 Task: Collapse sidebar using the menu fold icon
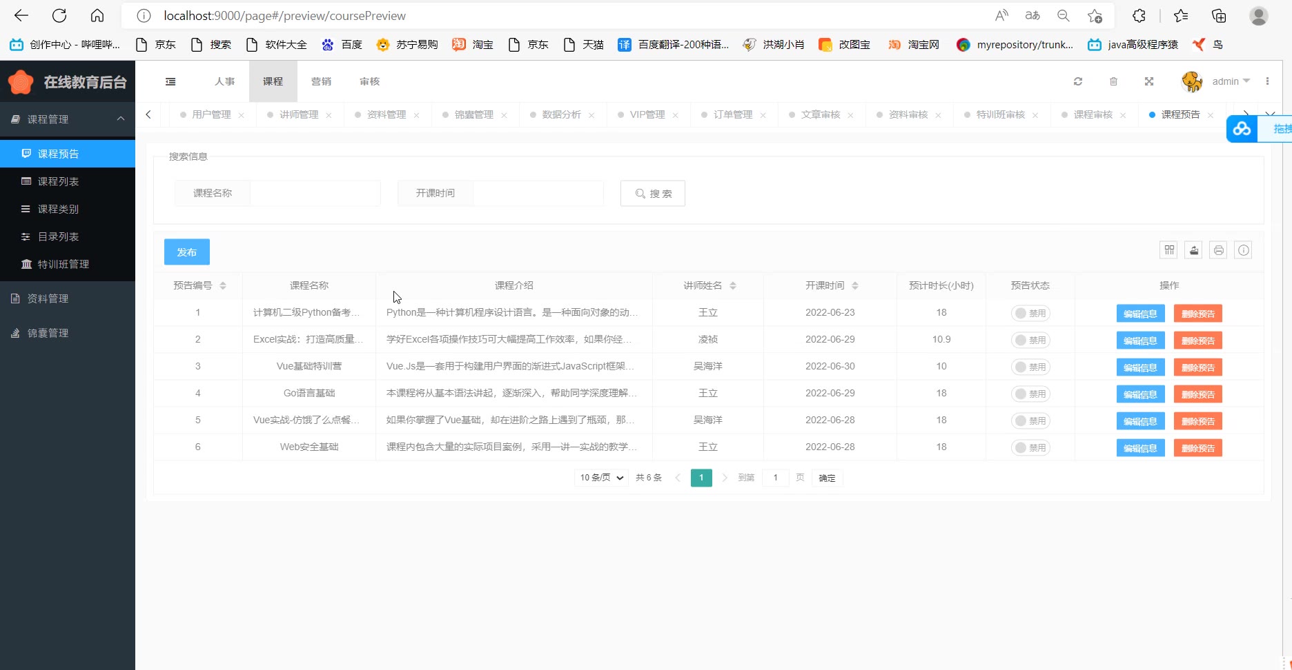tap(170, 81)
